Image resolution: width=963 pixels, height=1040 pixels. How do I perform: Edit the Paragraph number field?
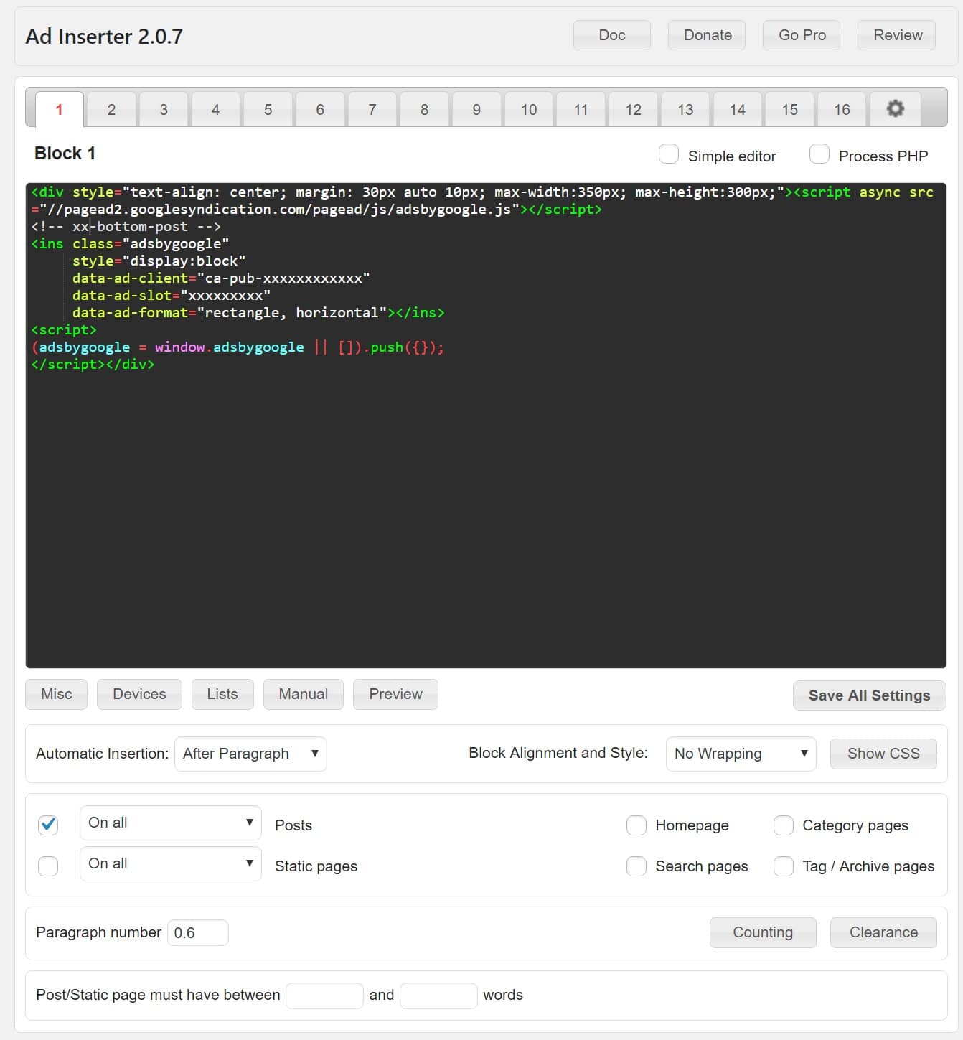point(197,932)
